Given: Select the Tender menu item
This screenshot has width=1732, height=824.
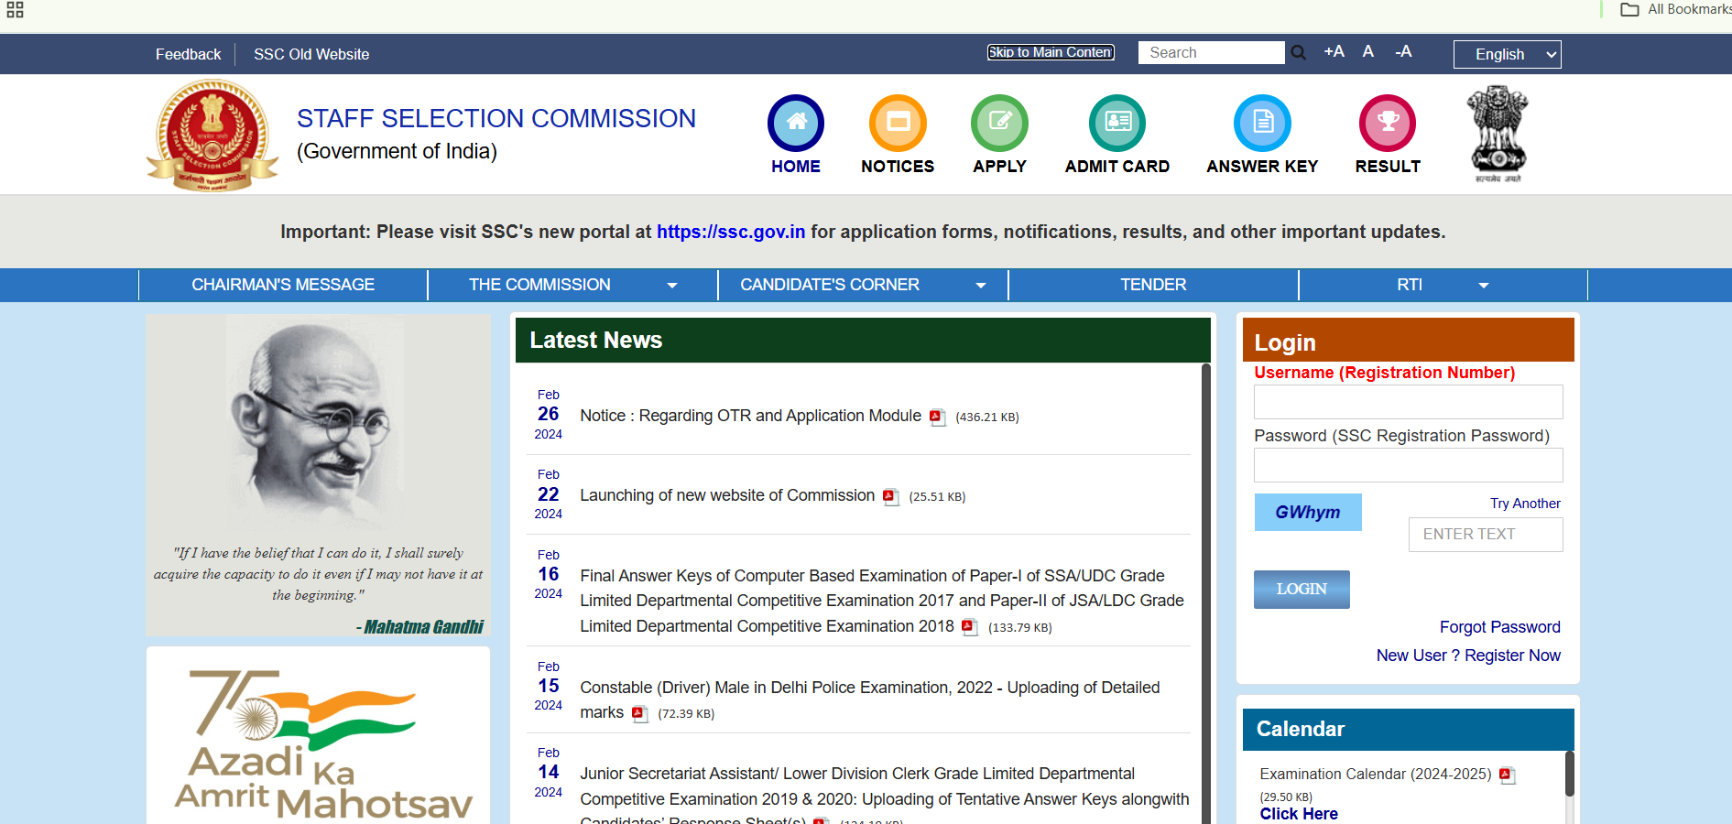Looking at the screenshot, I should 1153,285.
